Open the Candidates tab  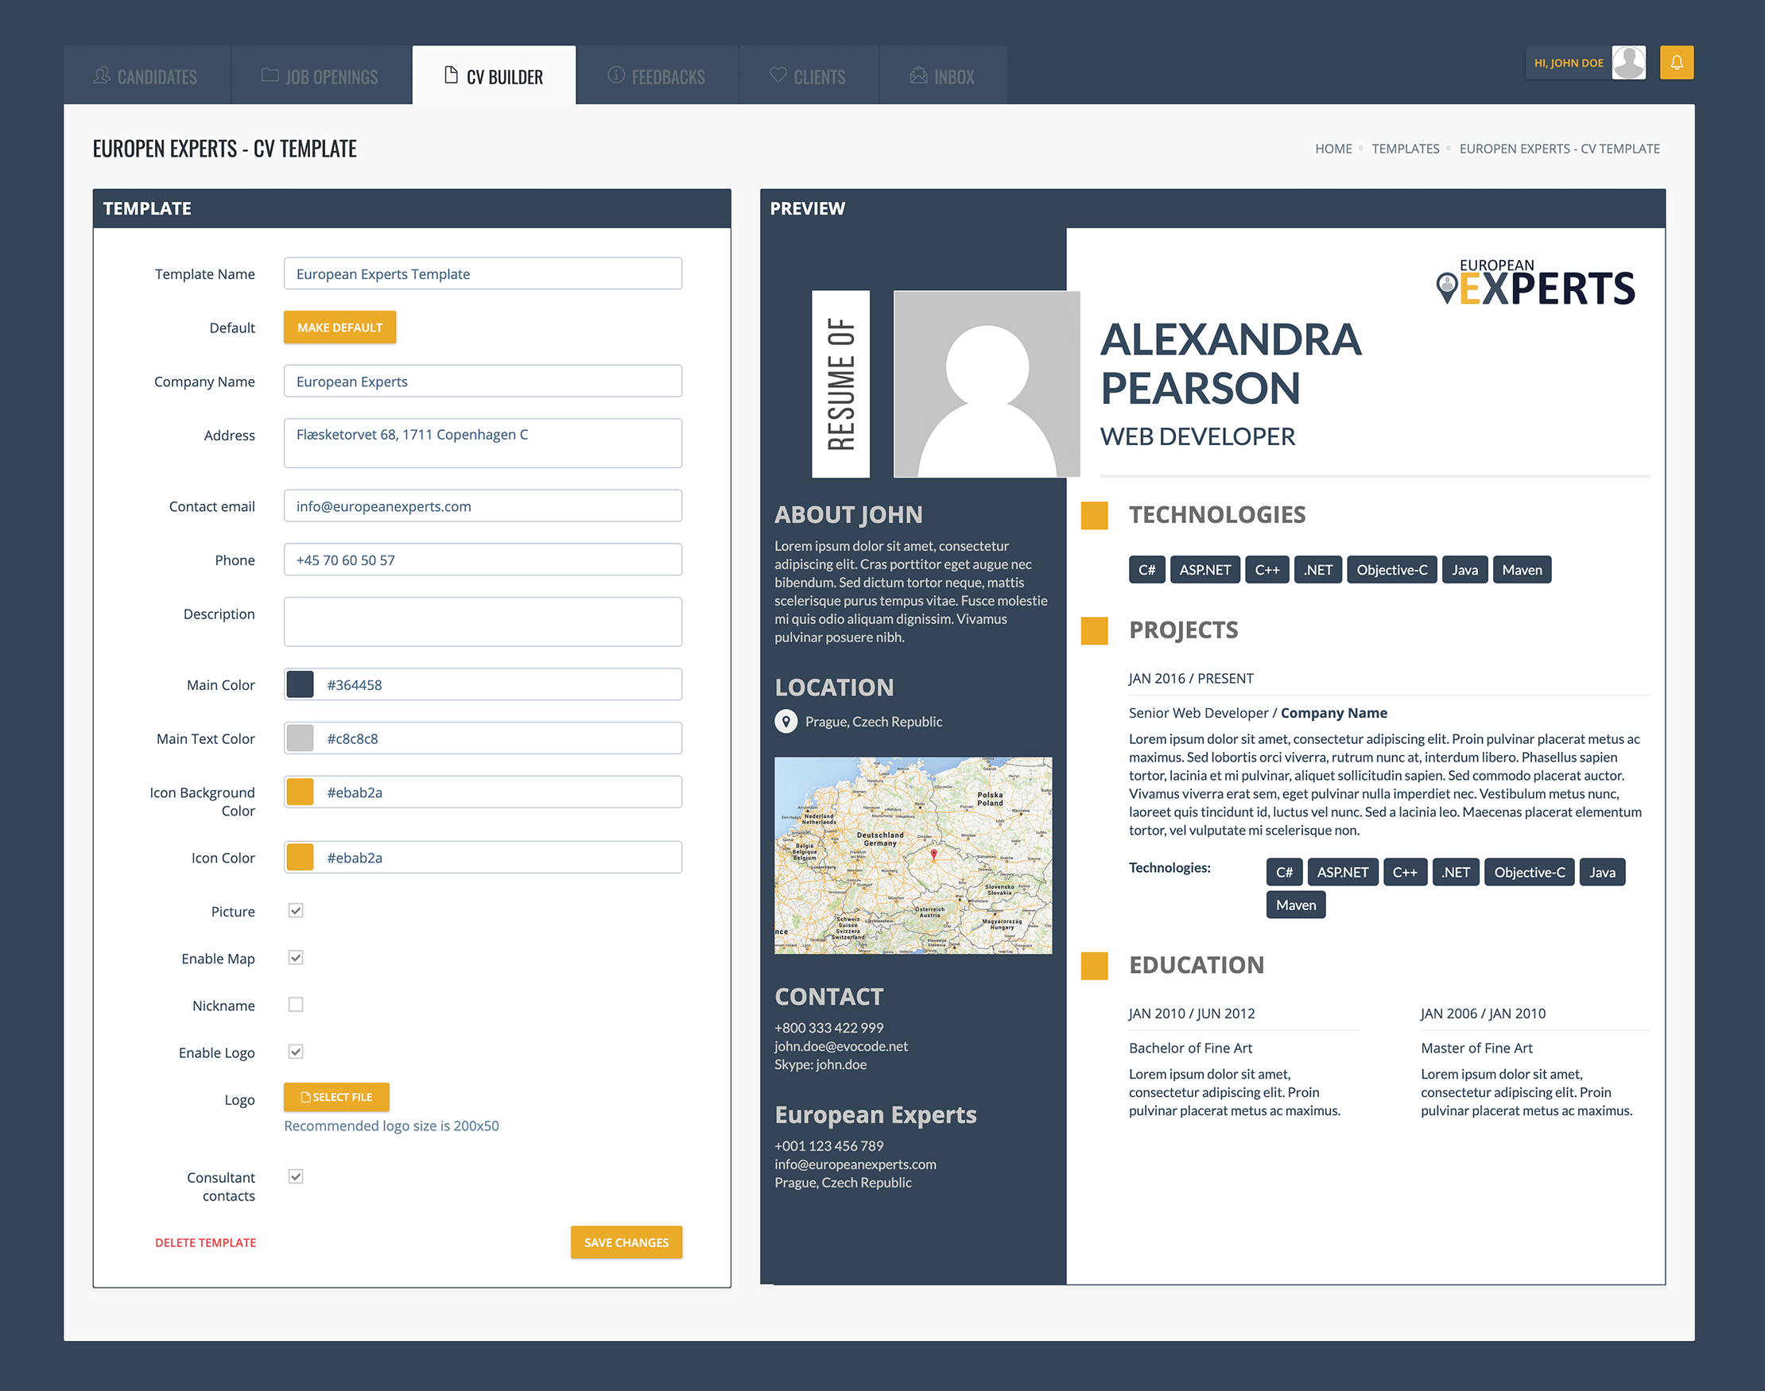point(145,76)
